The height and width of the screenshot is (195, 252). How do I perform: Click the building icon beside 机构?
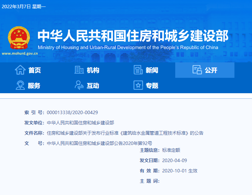tap(79, 70)
